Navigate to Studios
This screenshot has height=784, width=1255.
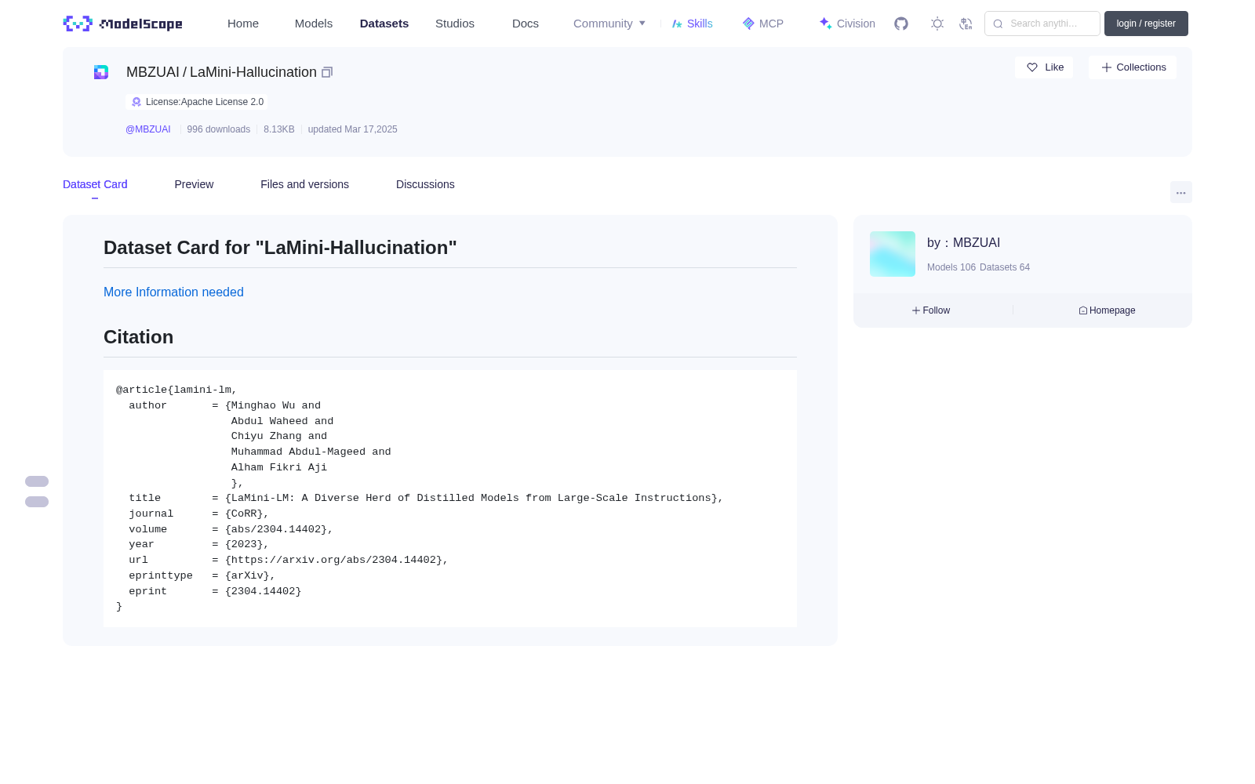(455, 24)
